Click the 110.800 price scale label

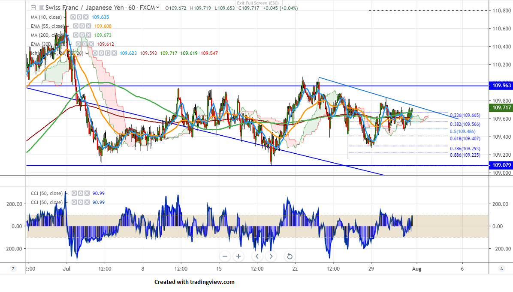pos(501,10)
